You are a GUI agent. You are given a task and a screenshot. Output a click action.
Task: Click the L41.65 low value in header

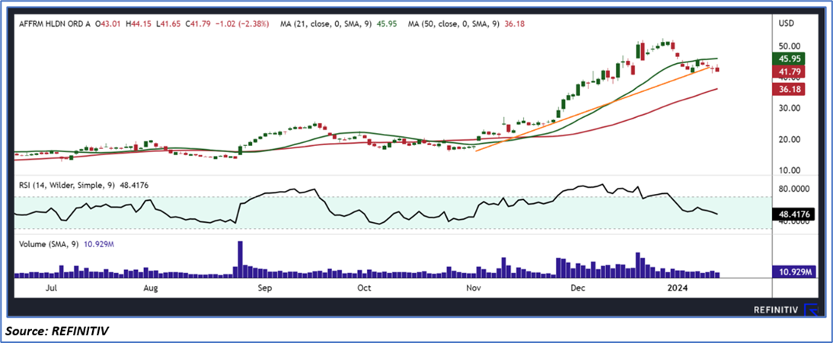click(x=168, y=24)
